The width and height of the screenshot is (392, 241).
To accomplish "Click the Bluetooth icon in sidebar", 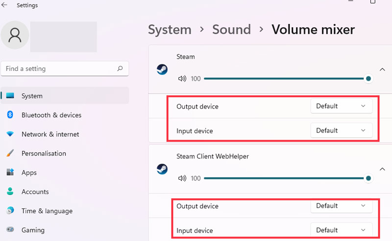I will 10,115.
